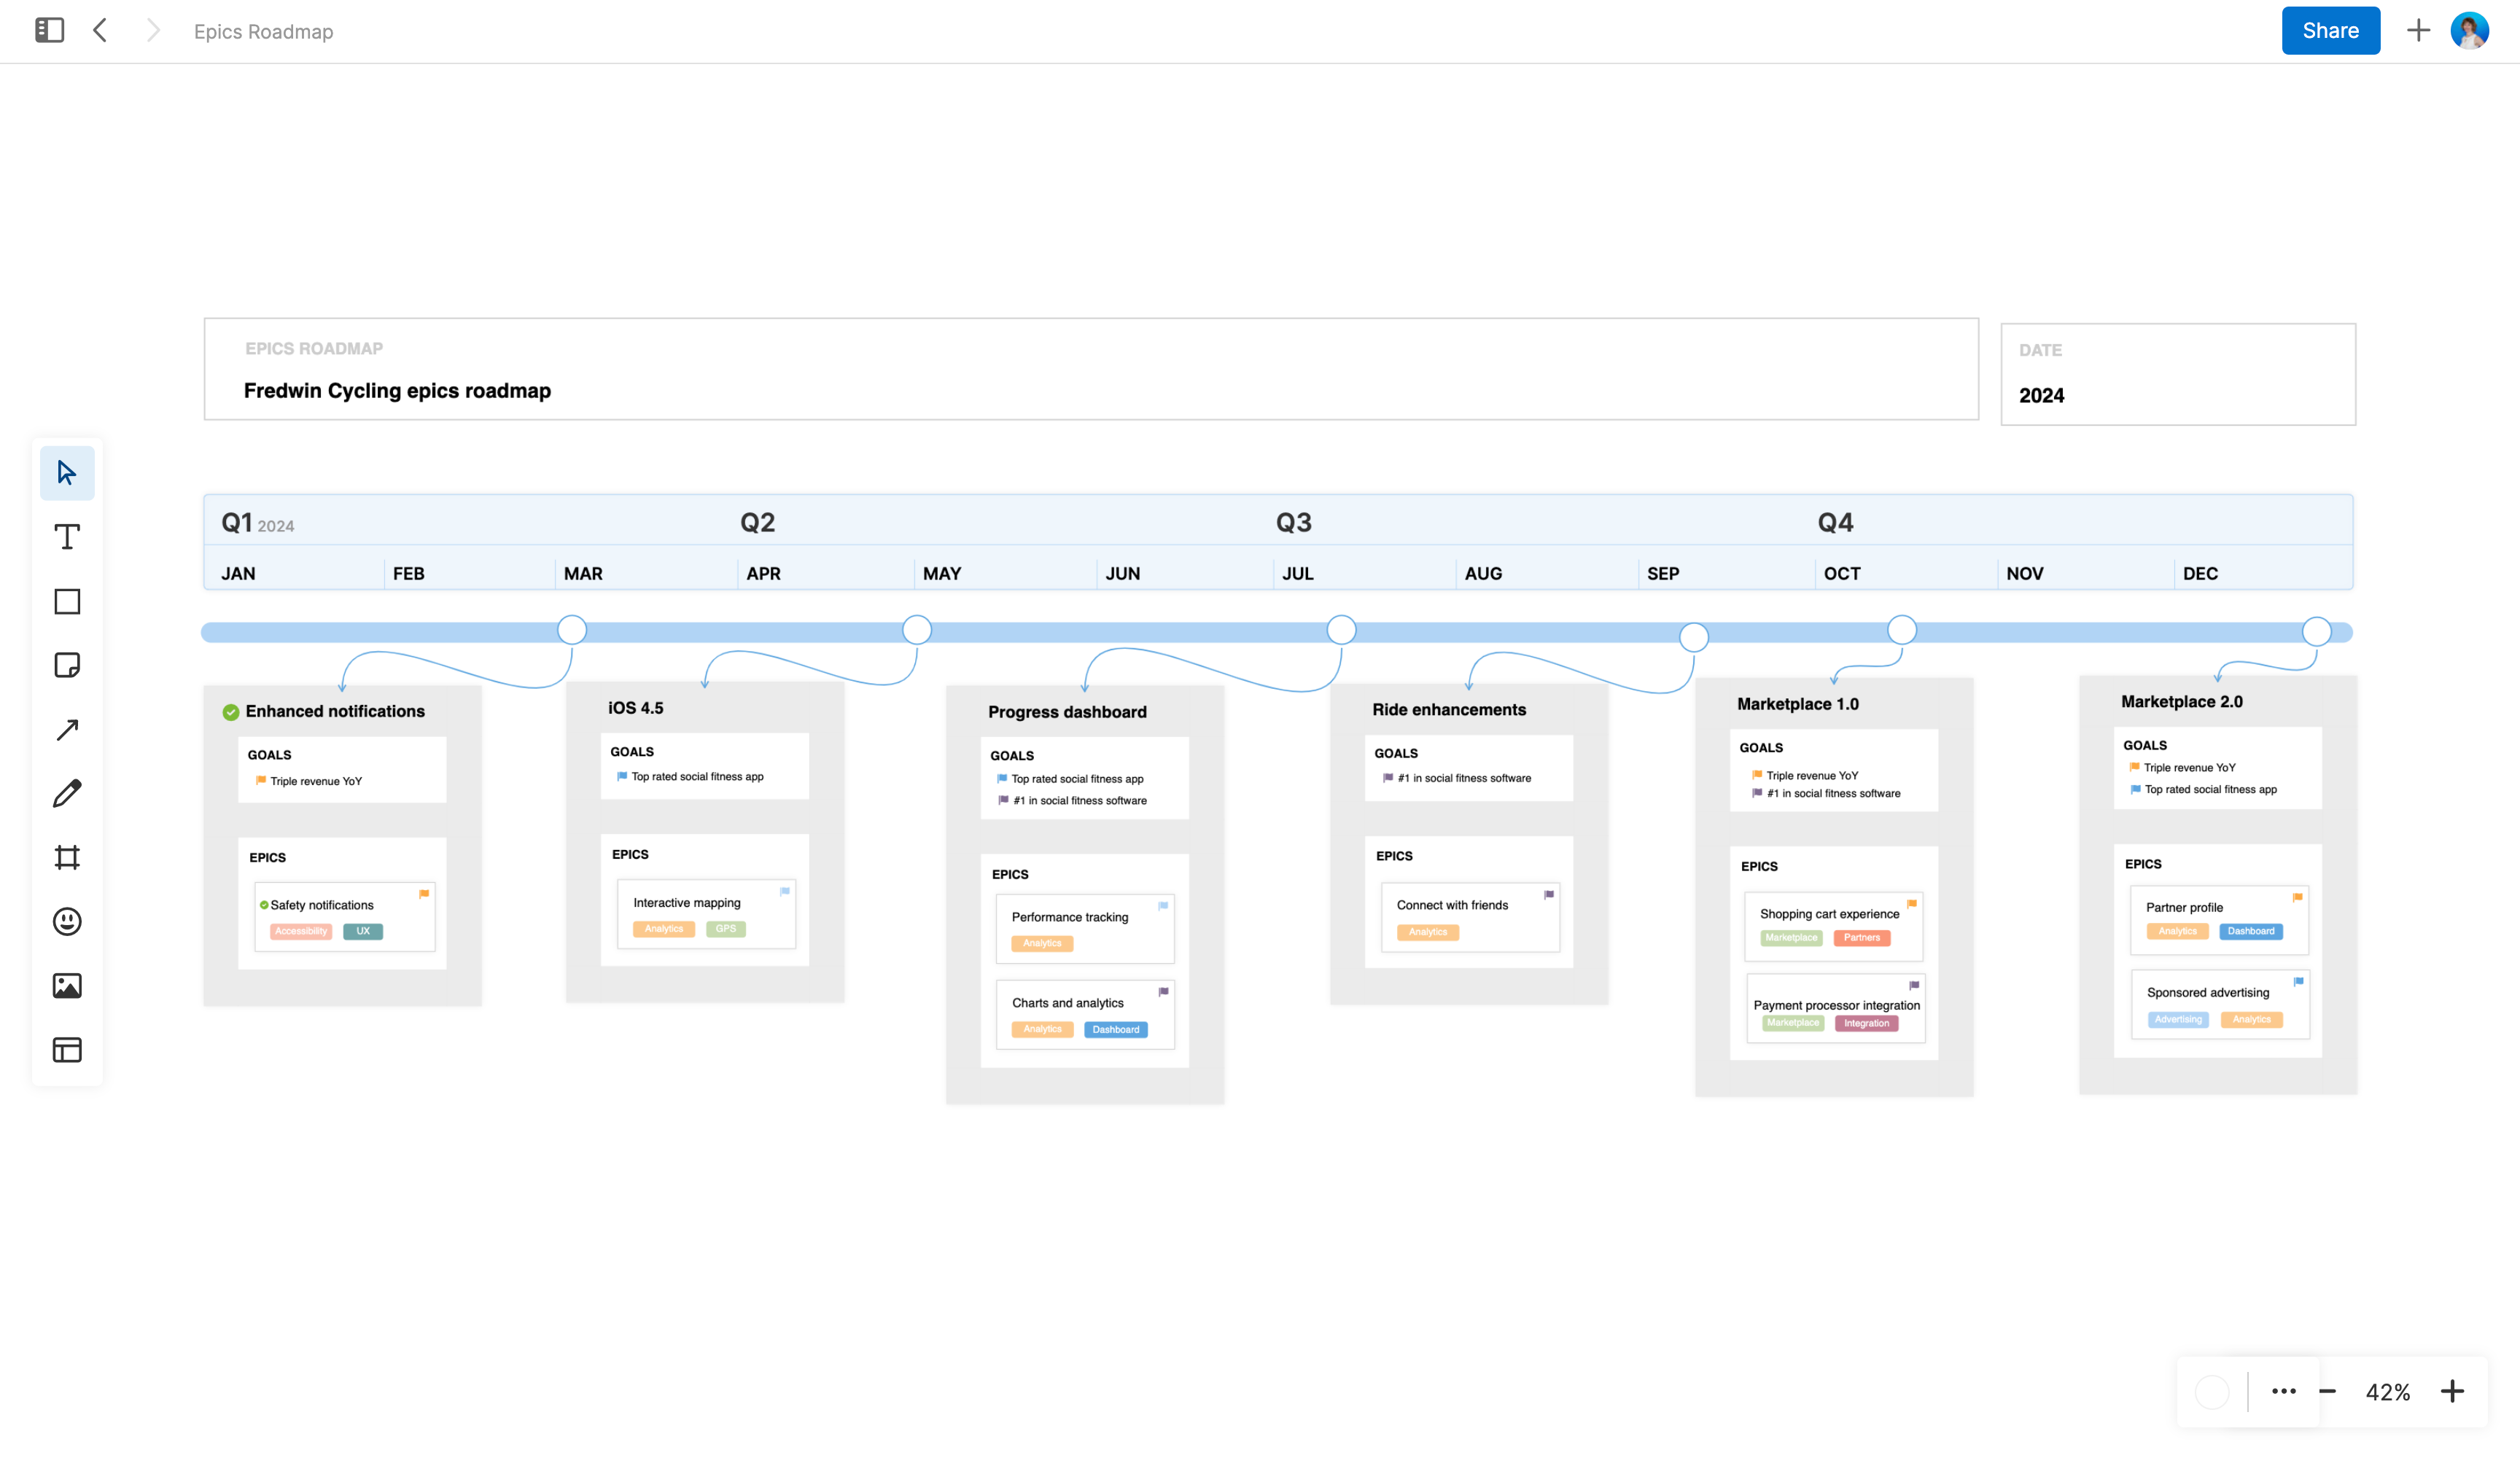Click the Share button
This screenshot has height=1458, width=2520.
pyautogui.click(x=2330, y=30)
